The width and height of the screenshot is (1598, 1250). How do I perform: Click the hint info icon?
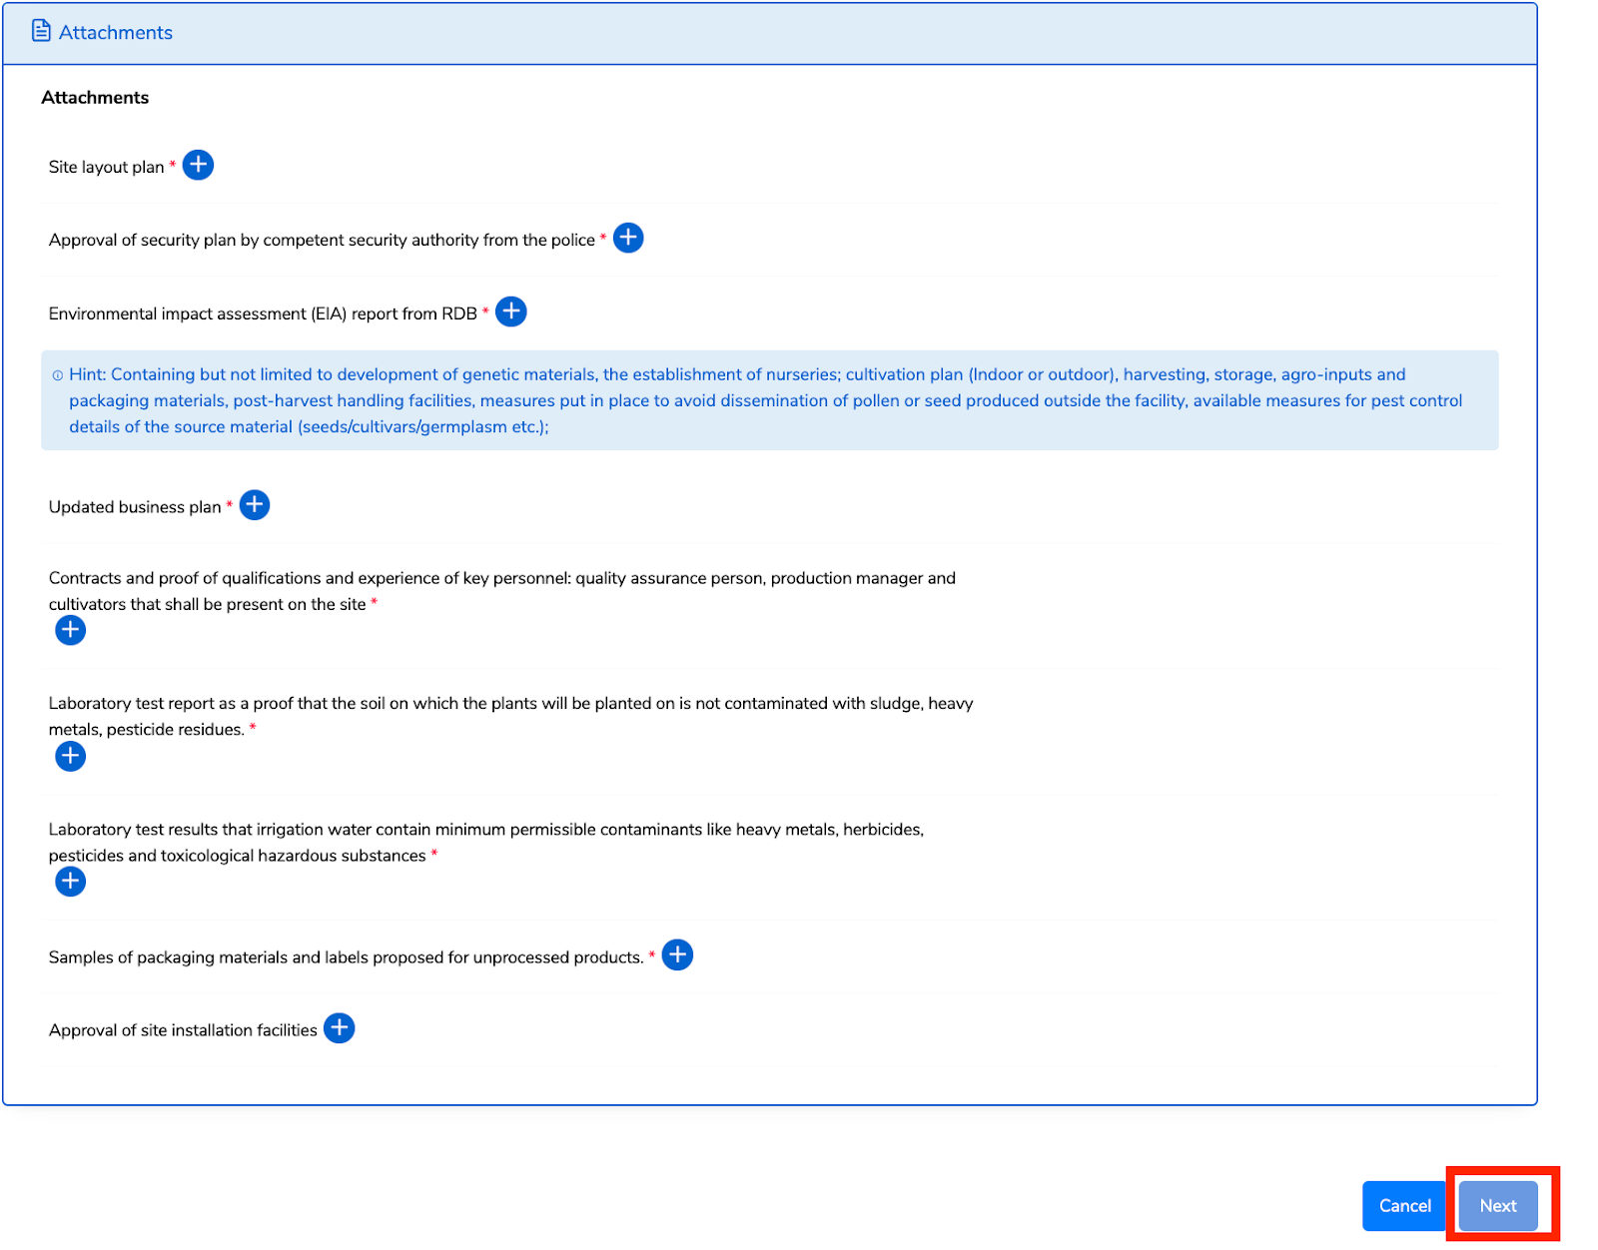pos(58,375)
